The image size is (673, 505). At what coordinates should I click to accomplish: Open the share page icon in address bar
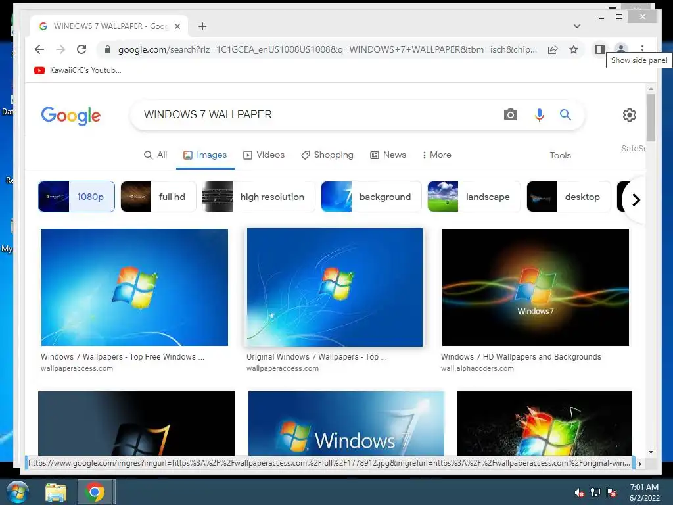tap(553, 49)
